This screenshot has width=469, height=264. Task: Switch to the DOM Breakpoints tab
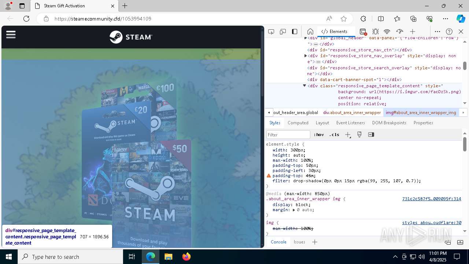tap(389, 123)
